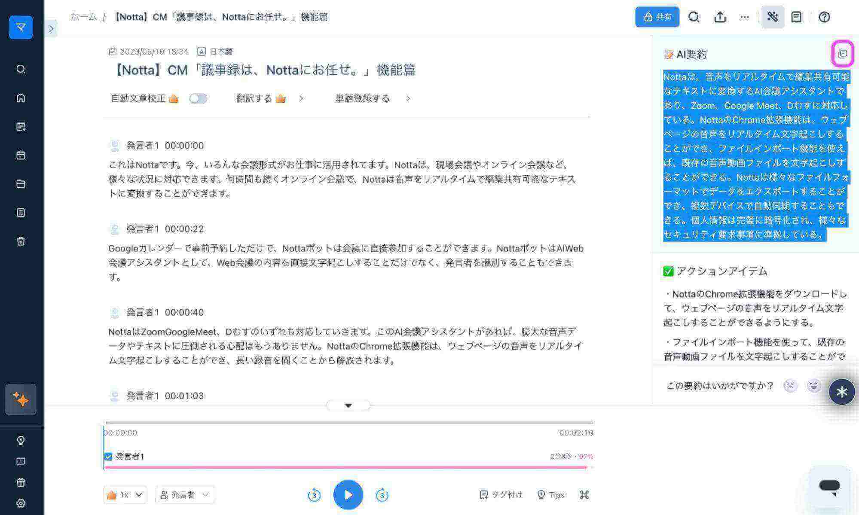
Task: Collapse the player with the down triangle handle
Action: coord(348,405)
